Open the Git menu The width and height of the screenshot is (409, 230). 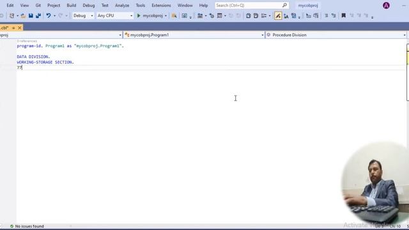click(x=38, y=6)
